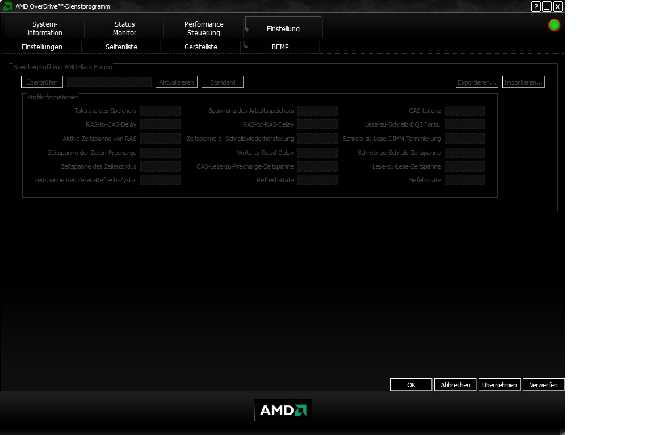Click the profile field next to Überprüfen

pyautogui.click(x=109, y=82)
